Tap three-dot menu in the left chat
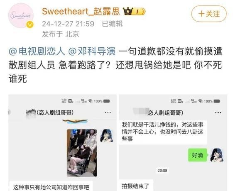235x191 pixels. coord(108,112)
